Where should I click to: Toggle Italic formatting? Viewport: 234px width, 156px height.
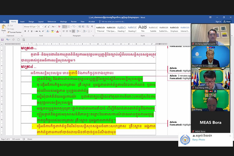coord(28,31)
